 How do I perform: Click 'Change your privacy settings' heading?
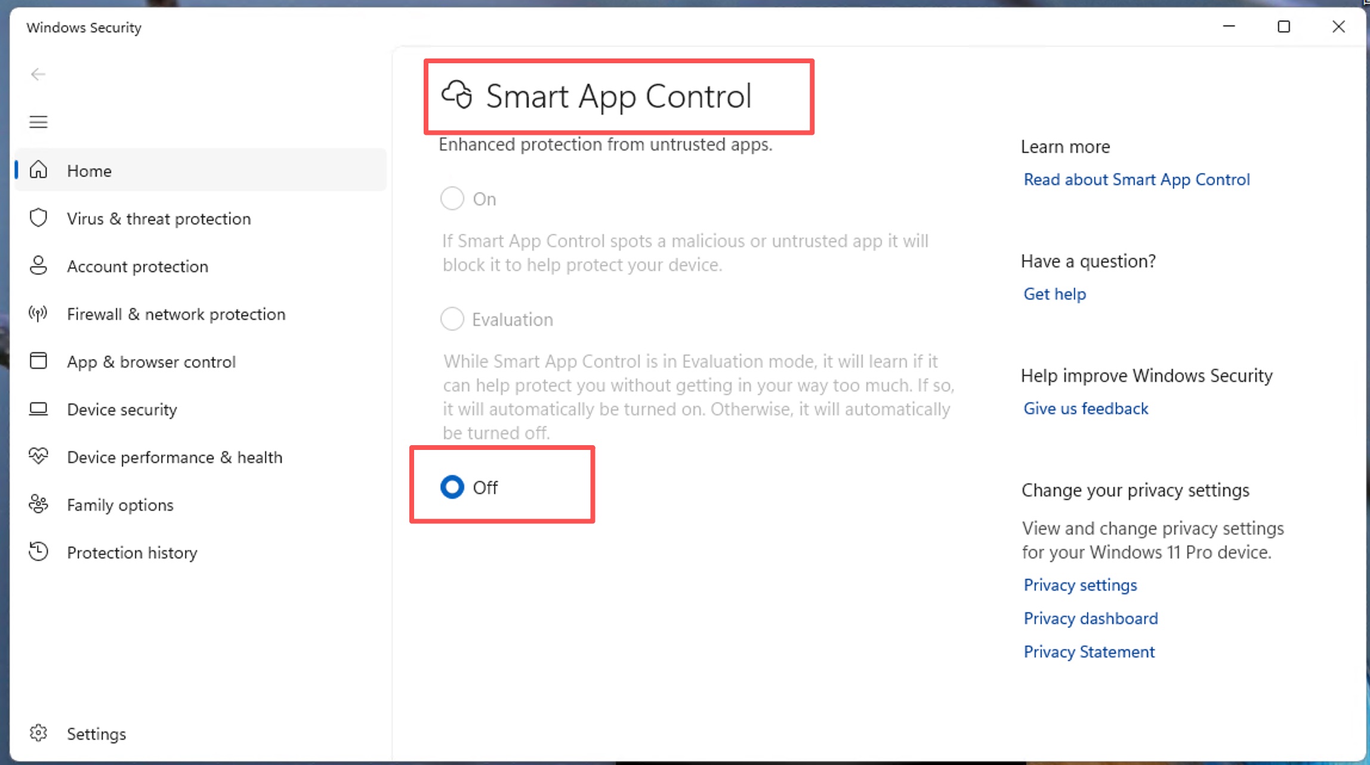pos(1135,491)
